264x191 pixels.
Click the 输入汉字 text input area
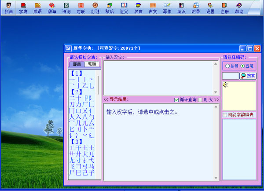point(158,77)
